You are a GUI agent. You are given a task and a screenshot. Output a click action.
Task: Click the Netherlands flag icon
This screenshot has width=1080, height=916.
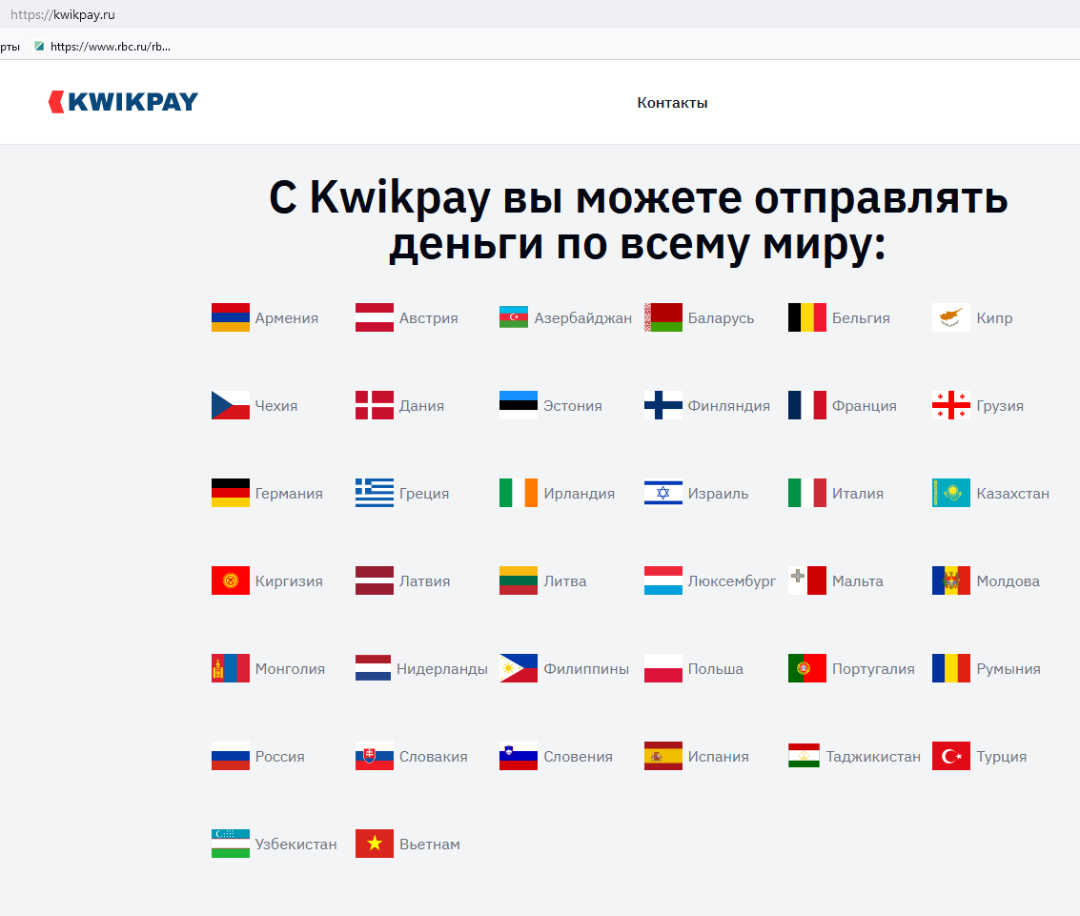coord(374,668)
